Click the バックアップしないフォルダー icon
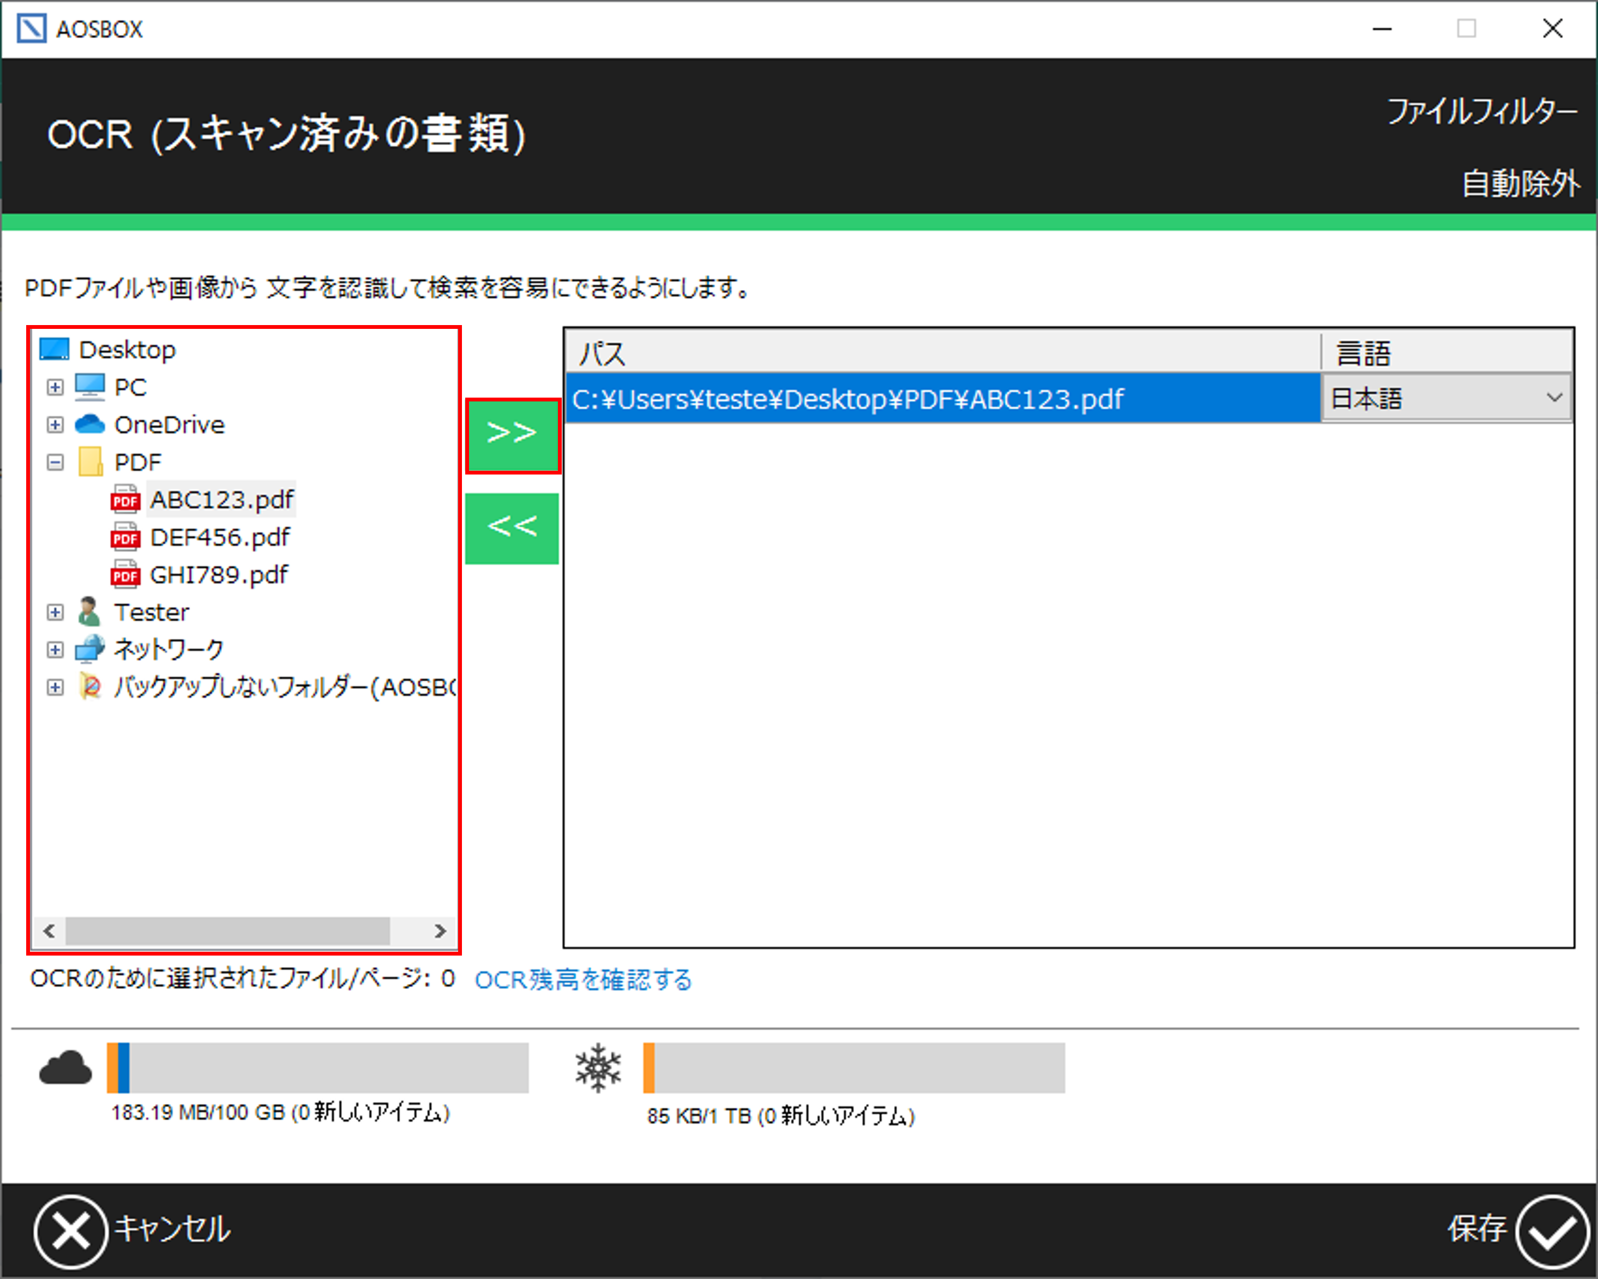1598x1279 pixels. (x=89, y=687)
